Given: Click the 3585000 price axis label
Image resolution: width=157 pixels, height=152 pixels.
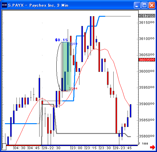Looking at the screenshot, I should (x=147, y=120).
